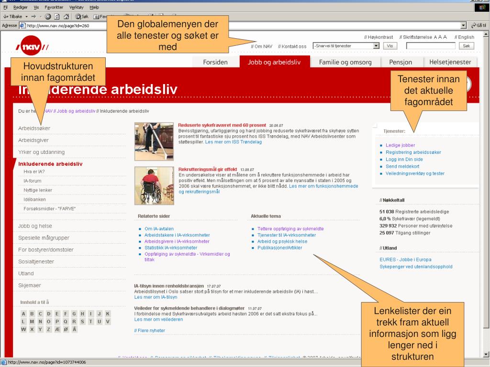This screenshot has width=490, height=367.
Task: Open the Hva er IA? submenu item
Action: (x=34, y=172)
